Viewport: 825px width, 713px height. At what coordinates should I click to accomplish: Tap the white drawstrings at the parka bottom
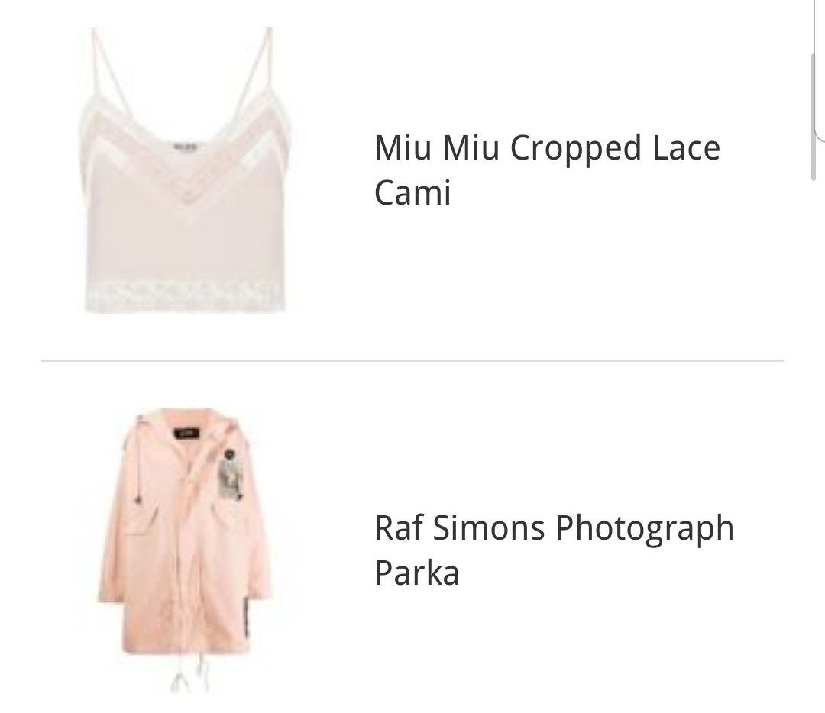pyautogui.click(x=189, y=675)
